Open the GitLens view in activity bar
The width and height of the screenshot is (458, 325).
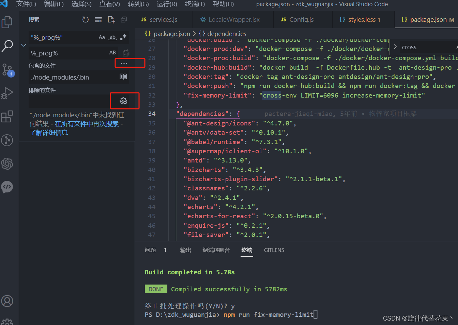coord(7,140)
